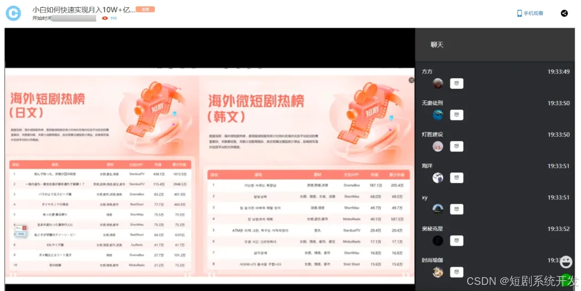
Task: Click 灯胜建设's avatar in chat
Action: [438, 146]
